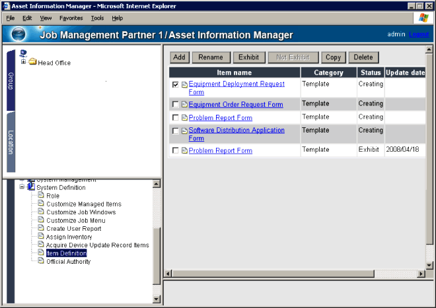Click the Add button
Viewport: 436px width, 308px height.
click(x=179, y=57)
